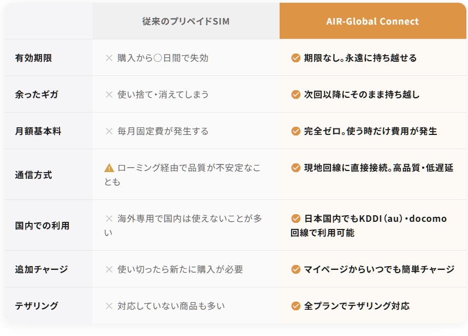Click the X icon next to 対応していない商品も多い

click(x=109, y=306)
